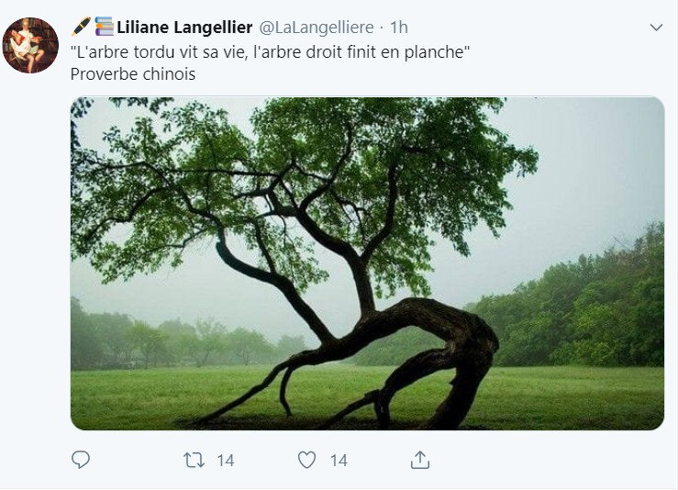The image size is (678, 490).
Task: Open the crooked tree photo
Action: click(367, 263)
